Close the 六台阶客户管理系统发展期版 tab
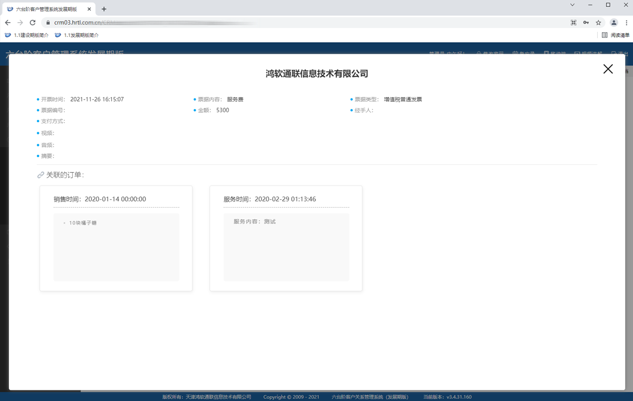This screenshot has height=401, width=633. click(x=90, y=9)
